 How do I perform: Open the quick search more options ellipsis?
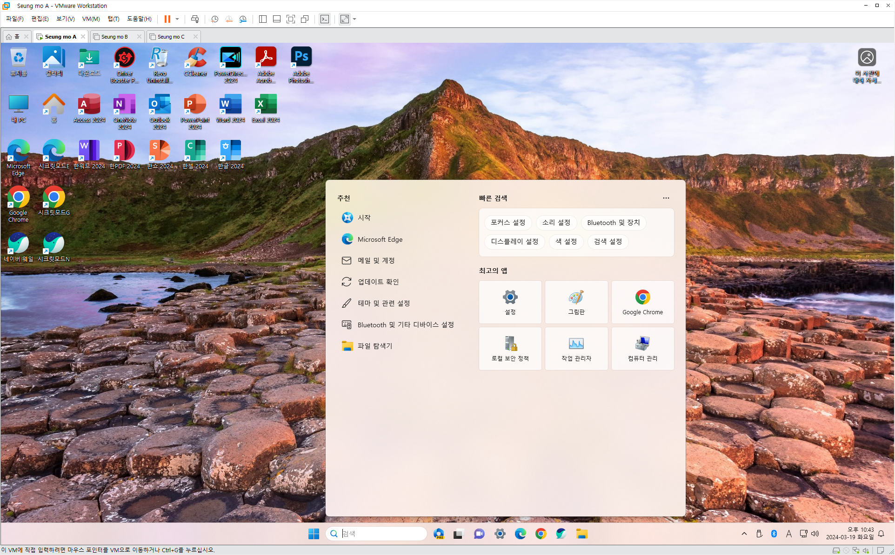pos(666,198)
